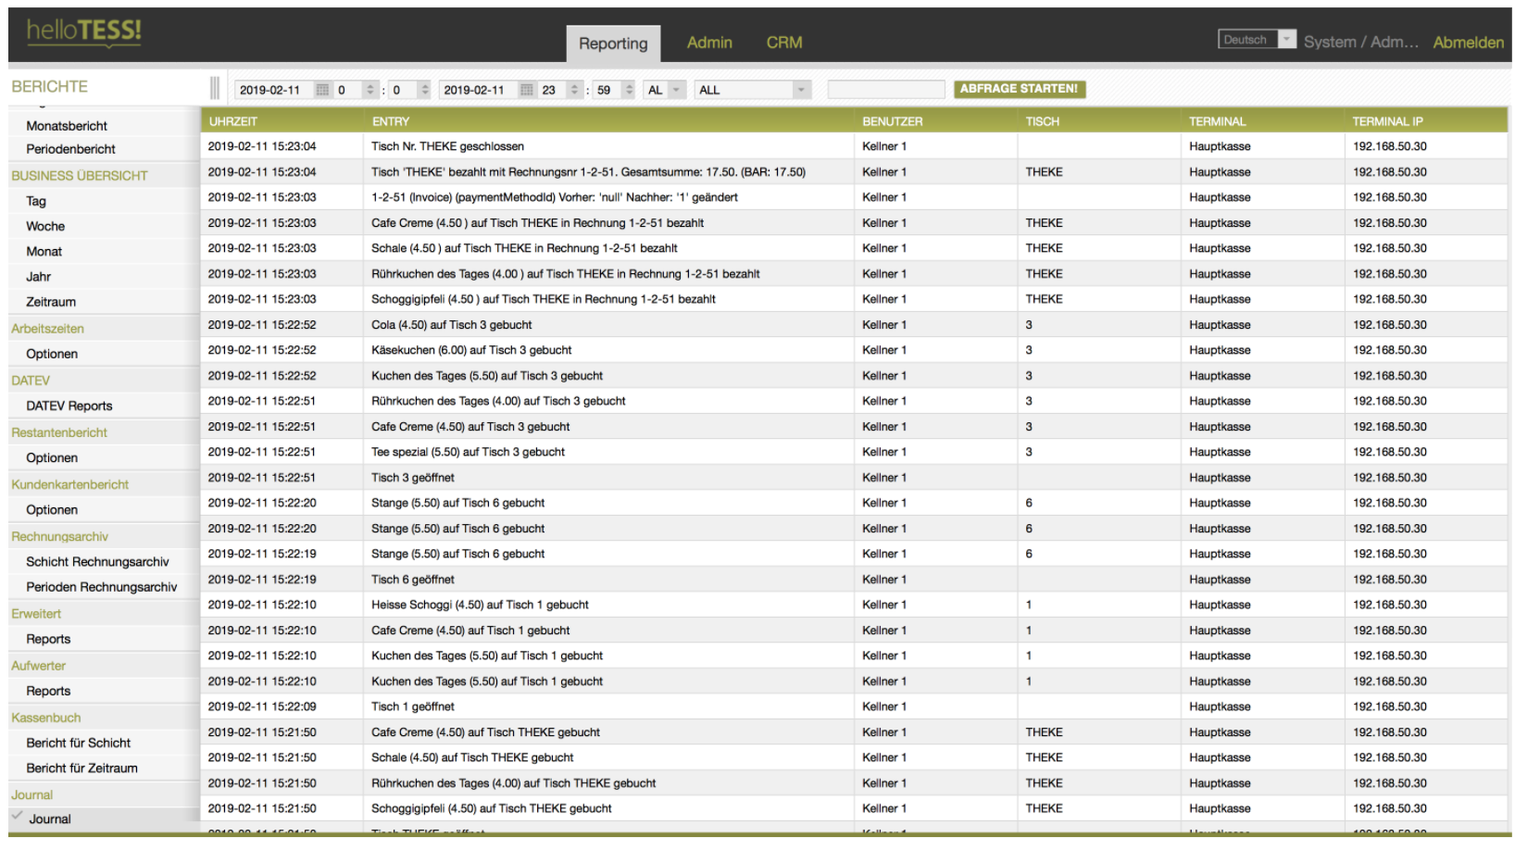Open the Deutsch language dropdown
The image size is (1540, 850).
pos(1257,39)
